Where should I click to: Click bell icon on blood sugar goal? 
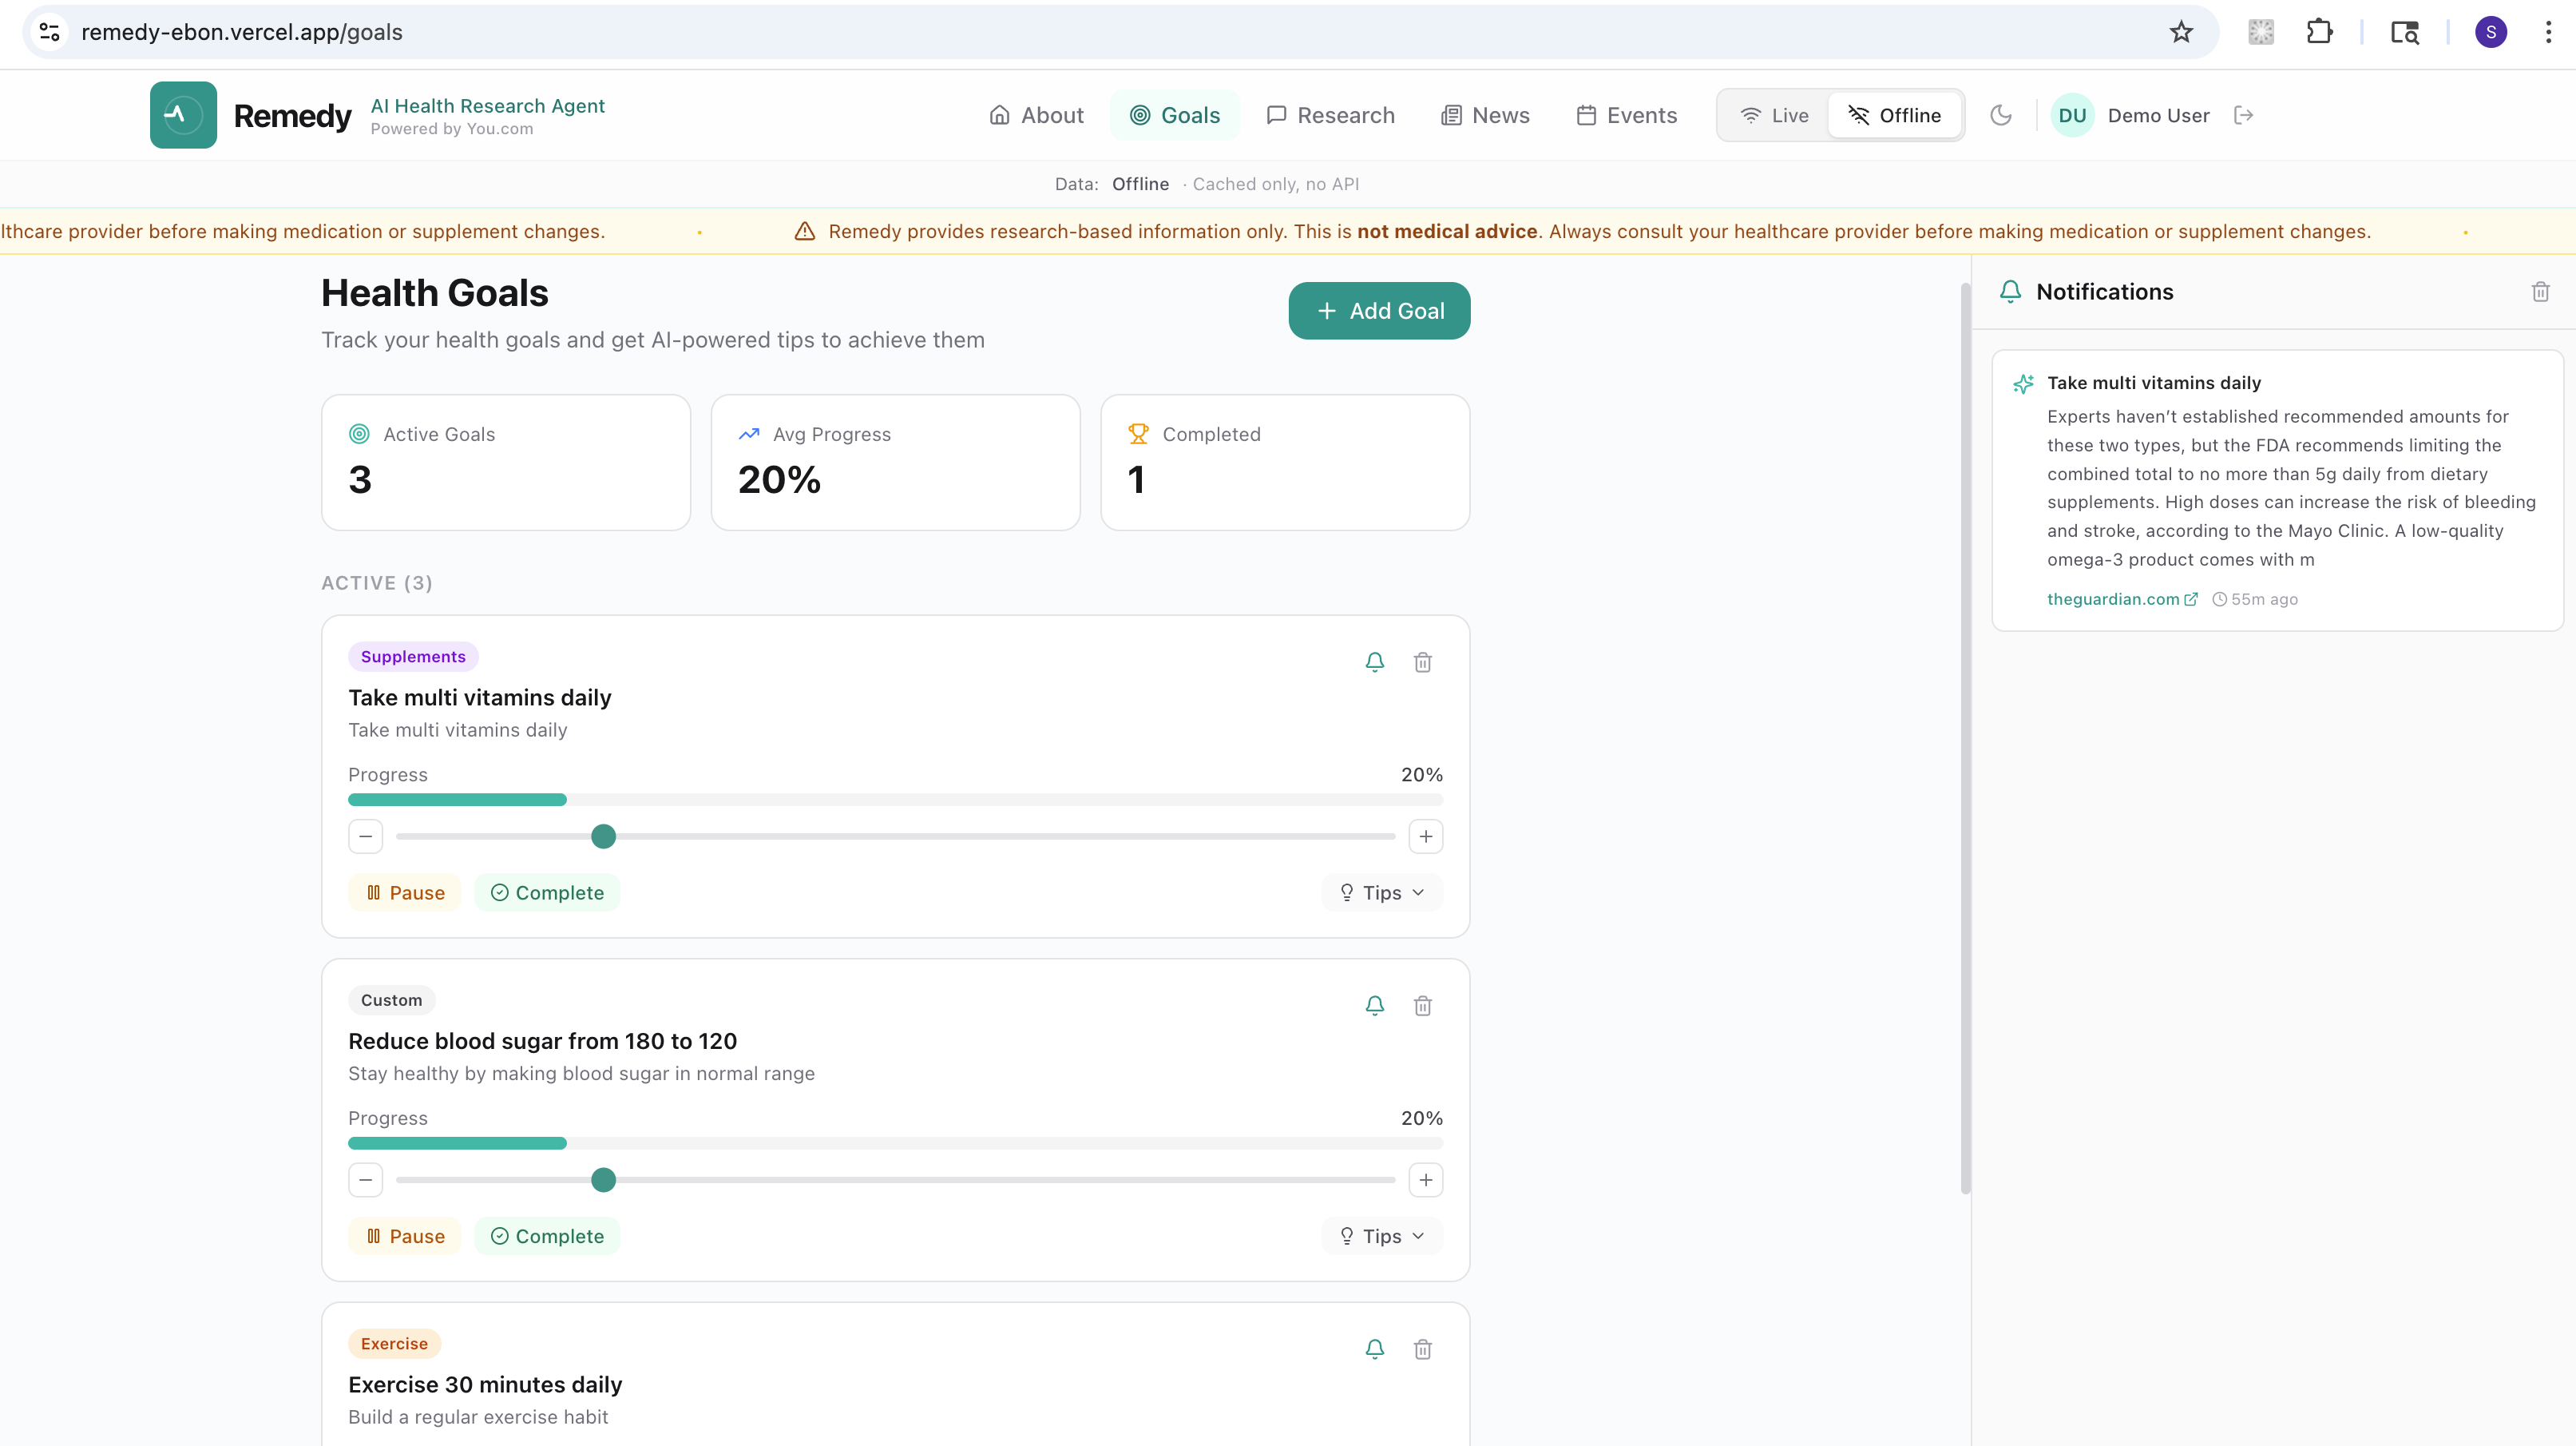(1374, 1005)
